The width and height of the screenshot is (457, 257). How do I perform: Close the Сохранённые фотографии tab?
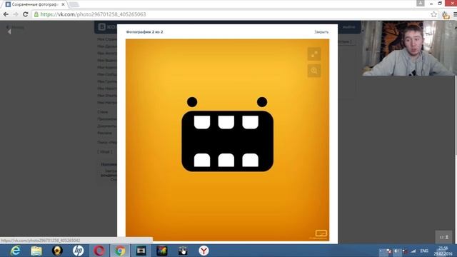[x=63, y=4]
